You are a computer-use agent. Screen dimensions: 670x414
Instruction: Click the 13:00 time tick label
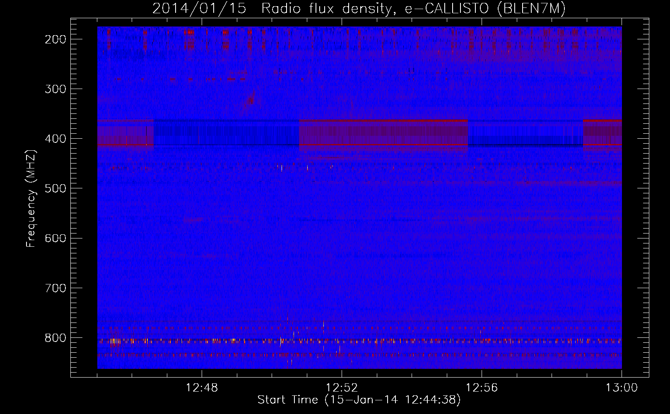[622, 388]
